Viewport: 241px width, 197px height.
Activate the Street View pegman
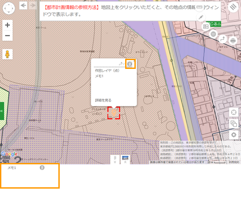[8, 54]
